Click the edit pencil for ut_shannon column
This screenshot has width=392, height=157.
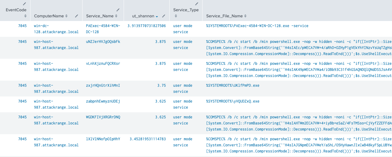[x=164, y=16]
